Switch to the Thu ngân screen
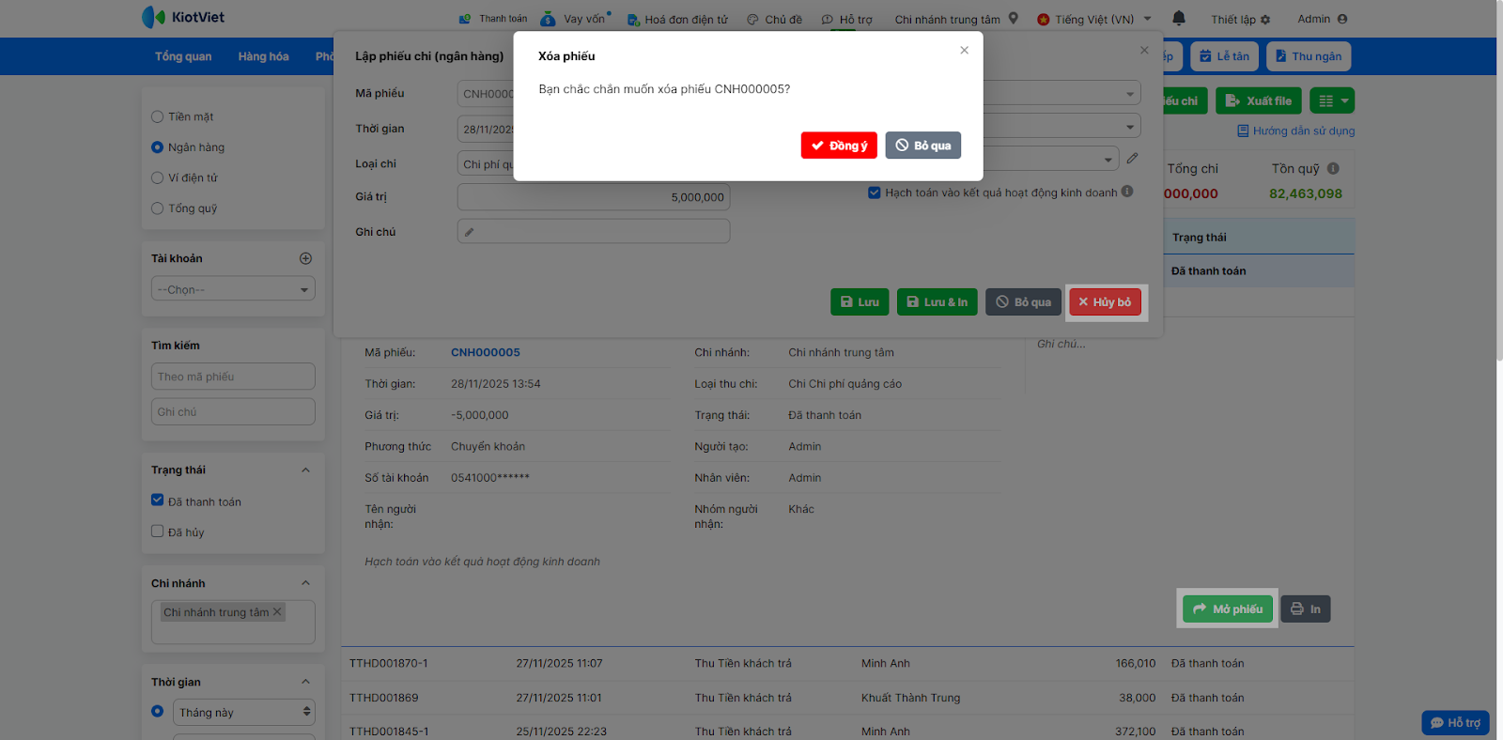The height and width of the screenshot is (740, 1503). pyautogui.click(x=1309, y=56)
